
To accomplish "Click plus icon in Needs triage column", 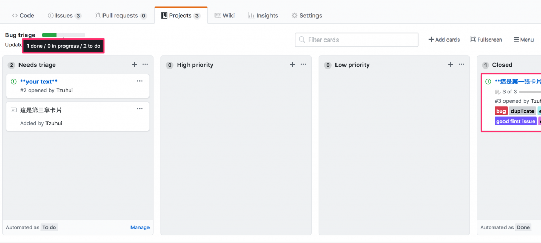I will (x=134, y=65).
